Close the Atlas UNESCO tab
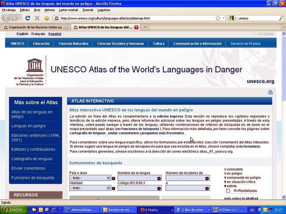 coord(136,27)
